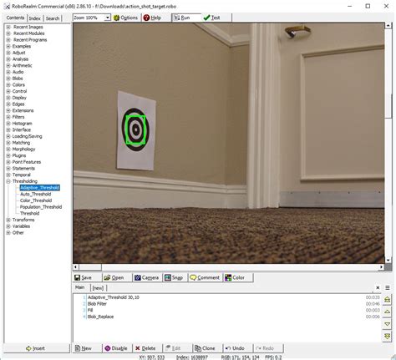Select Adaptive_Threshold 30,10 pipeline row
This screenshot has height=360, width=396.
pyautogui.click(x=227, y=297)
